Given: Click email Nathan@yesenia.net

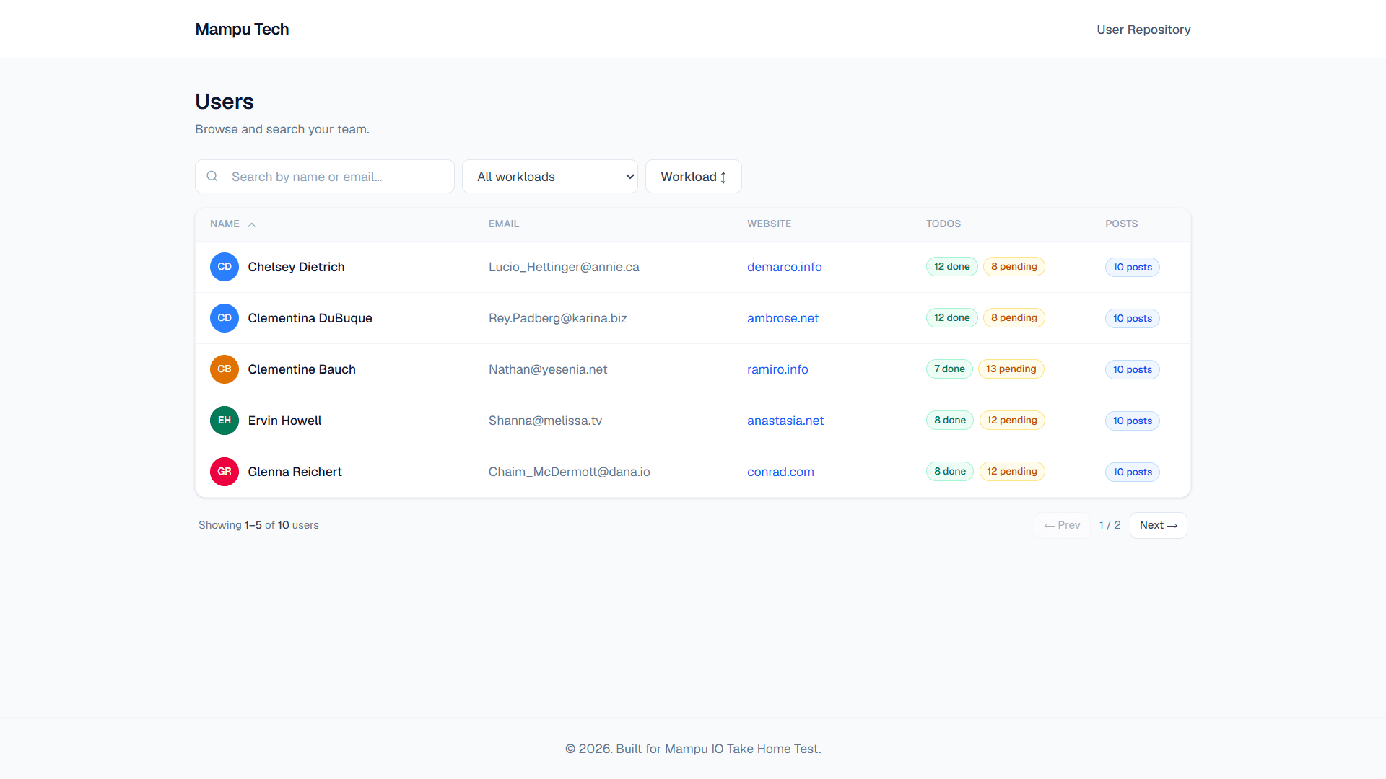Looking at the screenshot, I should [x=548, y=369].
